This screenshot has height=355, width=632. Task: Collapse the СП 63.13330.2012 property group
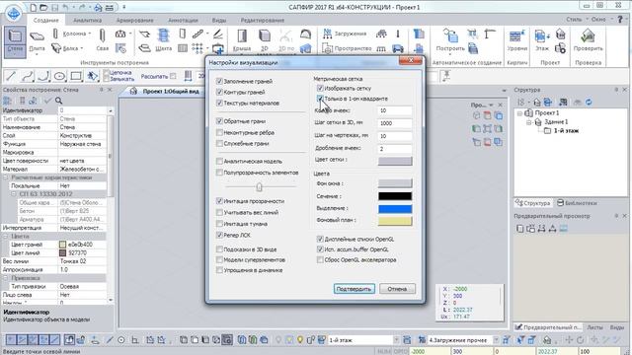(14, 194)
